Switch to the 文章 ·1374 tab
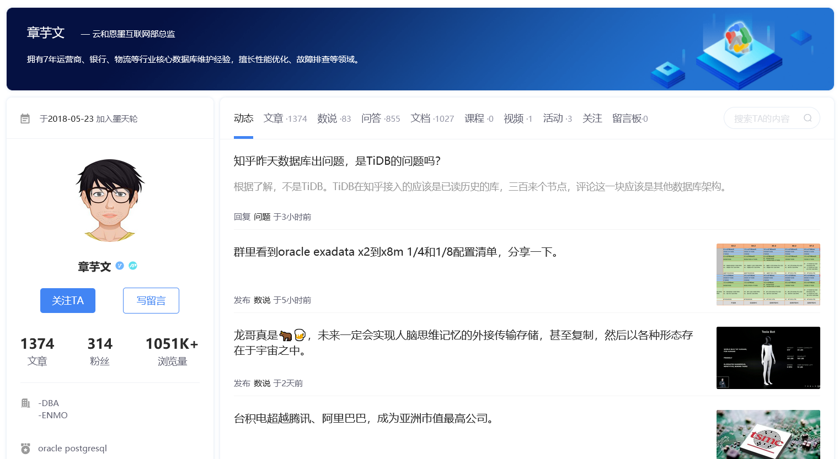The height and width of the screenshot is (459, 839). tap(285, 118)
